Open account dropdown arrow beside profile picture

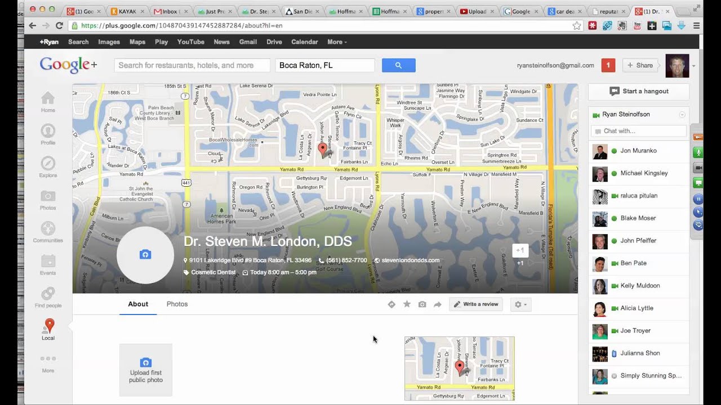pos(694,66)
